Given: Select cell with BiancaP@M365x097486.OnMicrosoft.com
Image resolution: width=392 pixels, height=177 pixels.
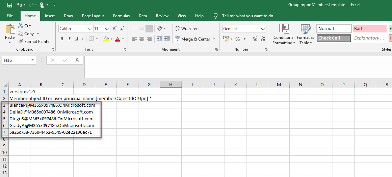Looking at the screenshot, I should (20, 105).
